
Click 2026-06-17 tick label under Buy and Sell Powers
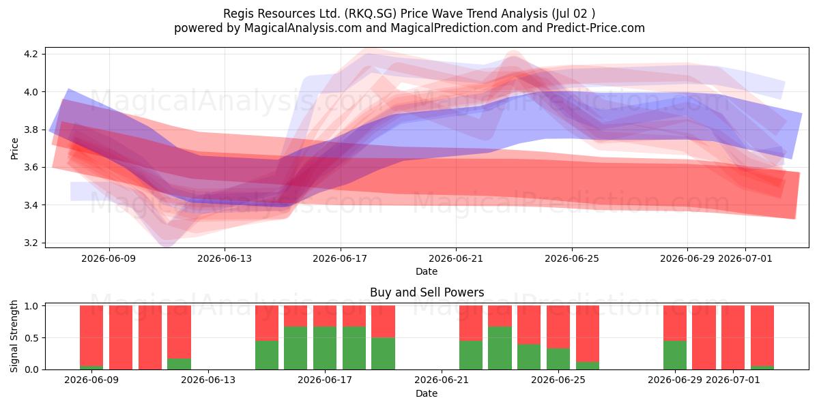[325, 380]
